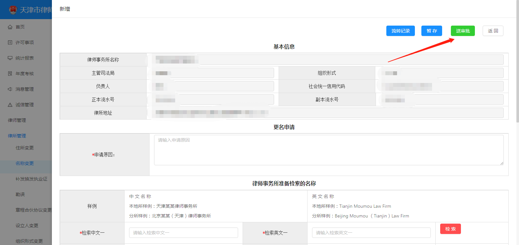Go to 设立人变更 menu entry
This screenshot has width=519, height=245.
click(x=27, y=226)
